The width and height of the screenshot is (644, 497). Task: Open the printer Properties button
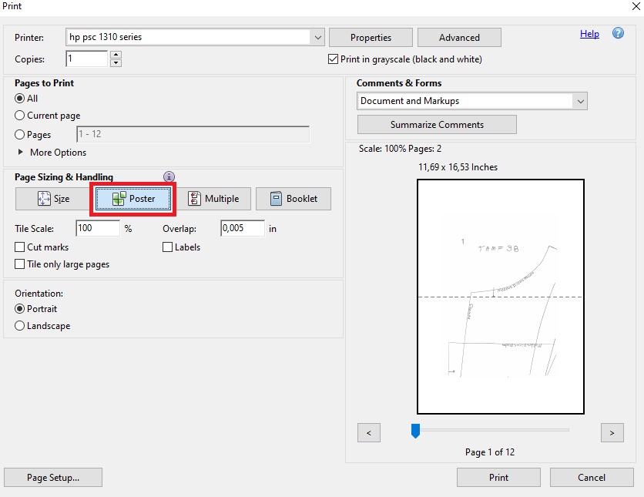pyautogui.click(x=371, y=38)
